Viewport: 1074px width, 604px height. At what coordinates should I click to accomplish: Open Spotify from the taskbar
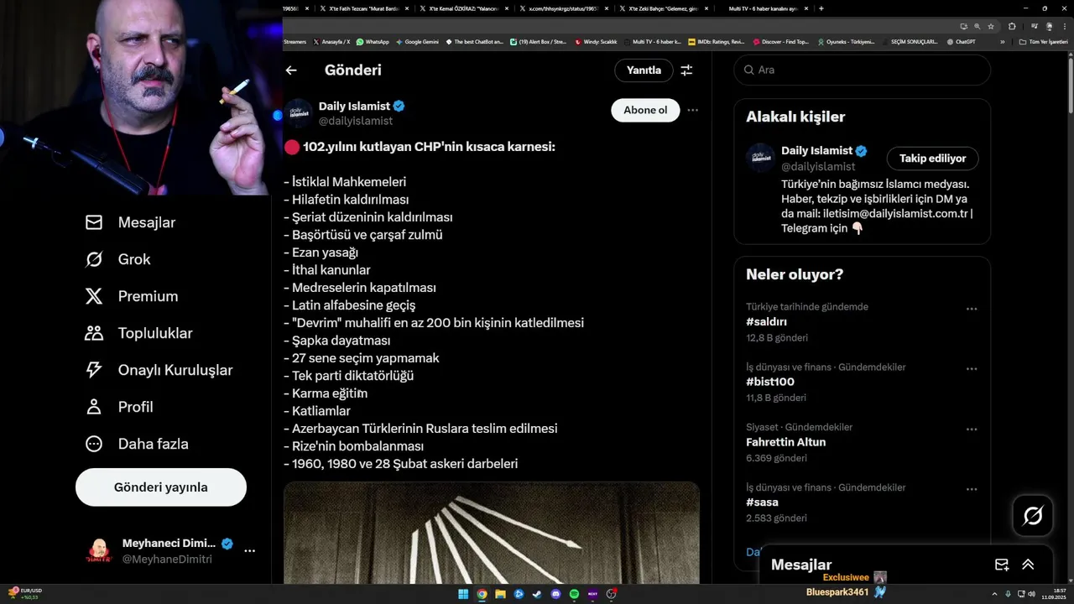pos(574,594)
